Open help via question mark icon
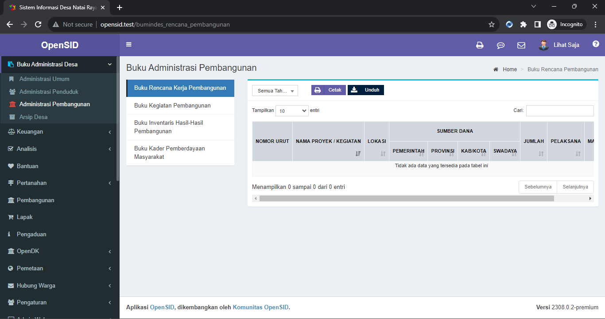 coord(596,44)
